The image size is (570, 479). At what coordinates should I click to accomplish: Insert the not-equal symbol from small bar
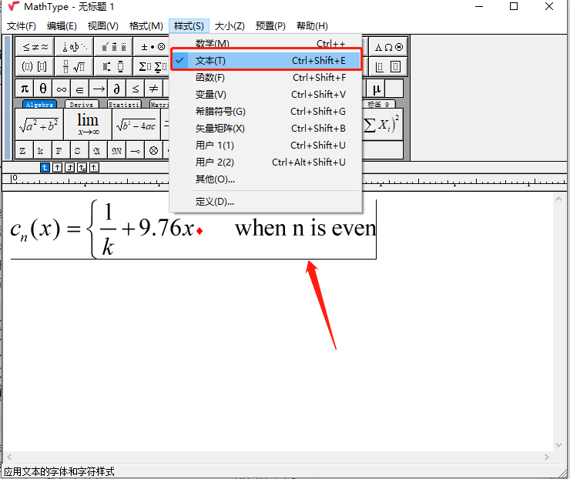pyautogui.click(x=154, y=89)
